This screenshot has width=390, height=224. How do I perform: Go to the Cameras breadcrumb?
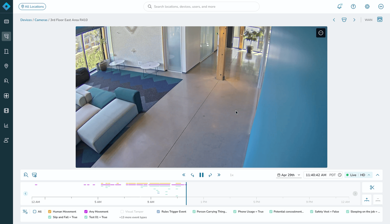(x=41, y=20)
